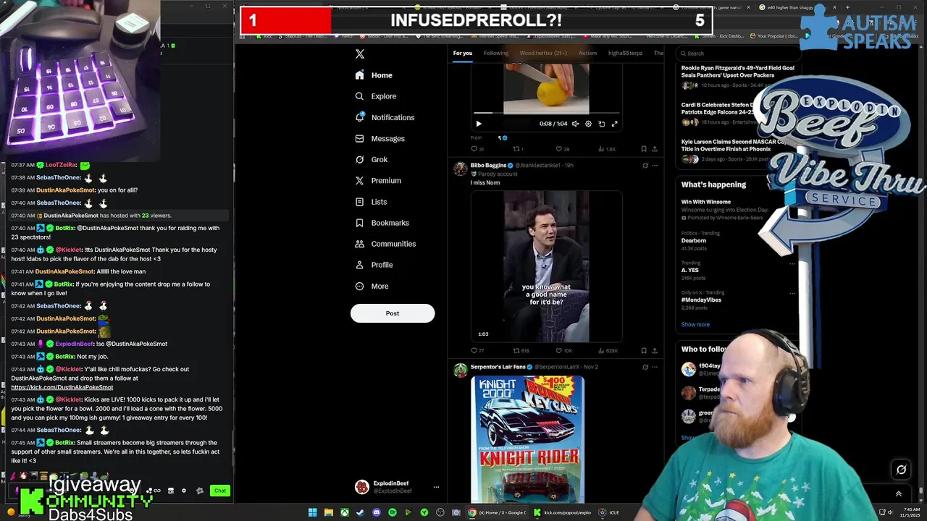The height and width of the screenshot is (521, 927).
Task: Open Steam from the taskbar
Action: (361, 512)
